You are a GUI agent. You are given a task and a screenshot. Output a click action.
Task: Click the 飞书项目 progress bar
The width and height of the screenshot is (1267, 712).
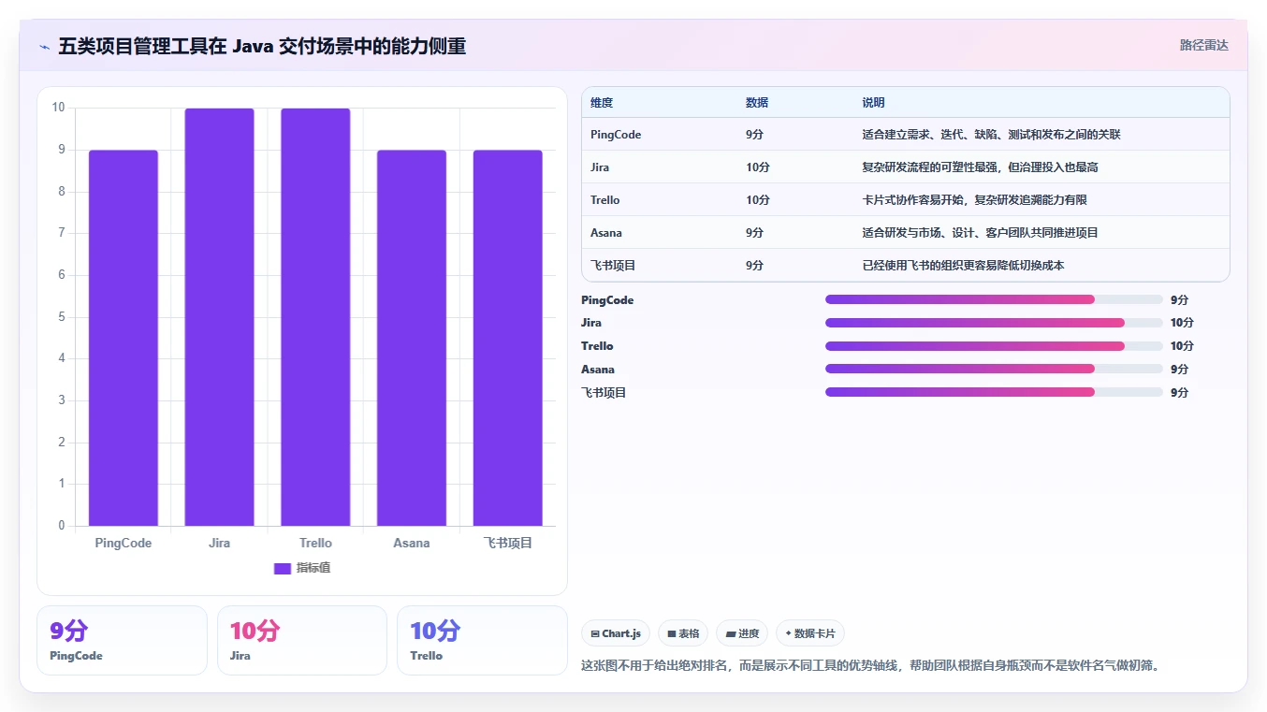(994, 392)
